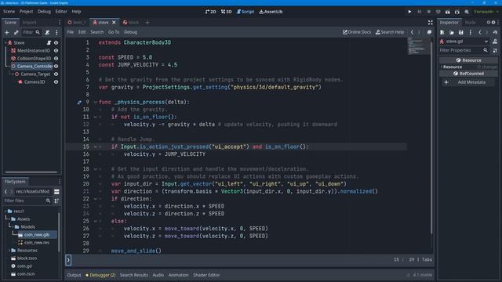The height and width of the screenshot is (282, 502).
Task: Open the Help menu
Action: pyautogui.click(x=76, y=12)
